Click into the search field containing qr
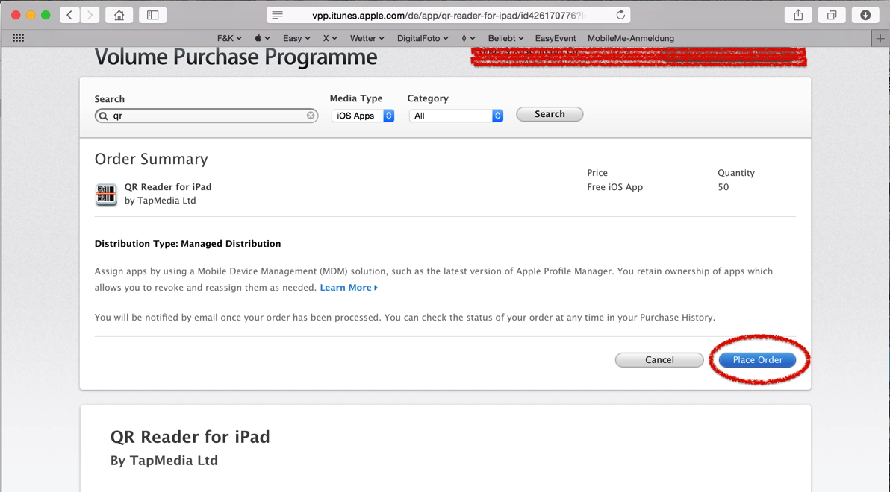 (x=207, y=116)
